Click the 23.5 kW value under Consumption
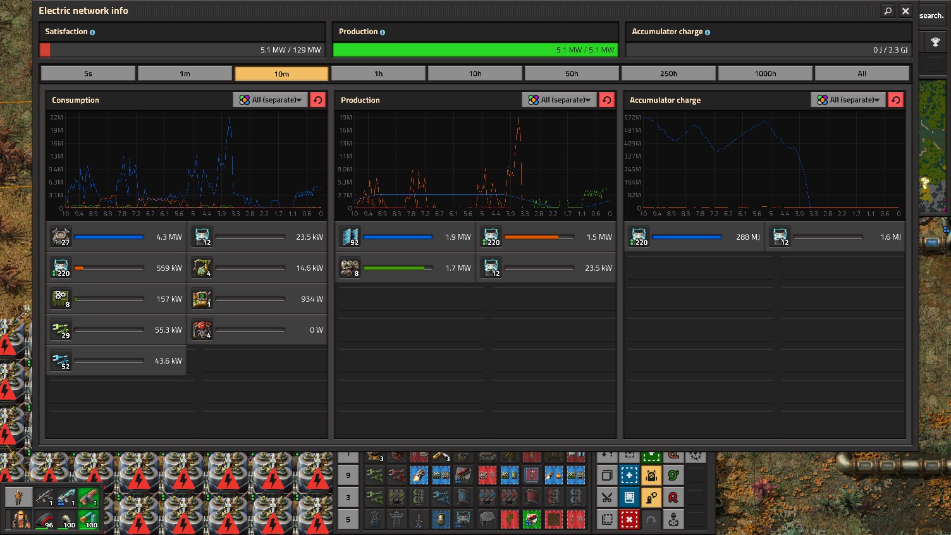This screenshot has height=535, width=951. click(309, 237)
